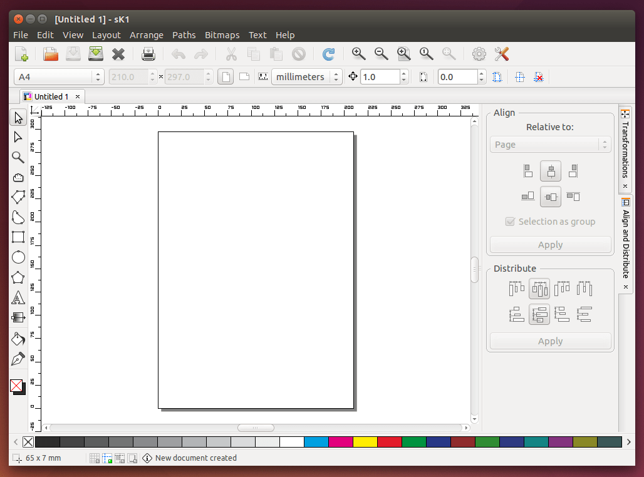The height and width of the screenshot is (477, 644).
Task: Select the Fill tool in the toolbox
Action: point(18,339)
